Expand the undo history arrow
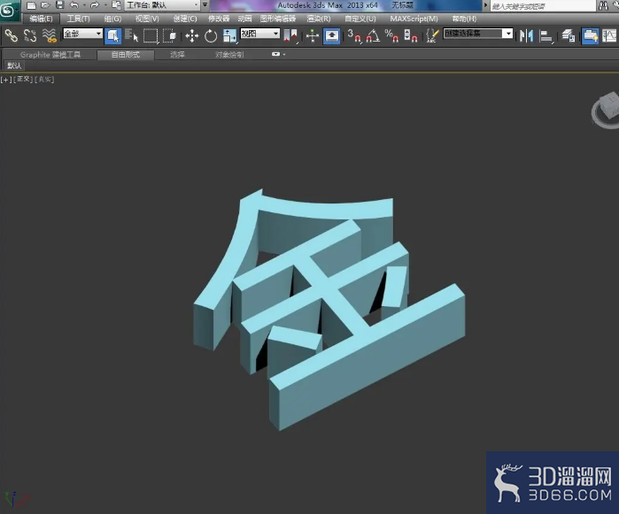 point(84,5)
